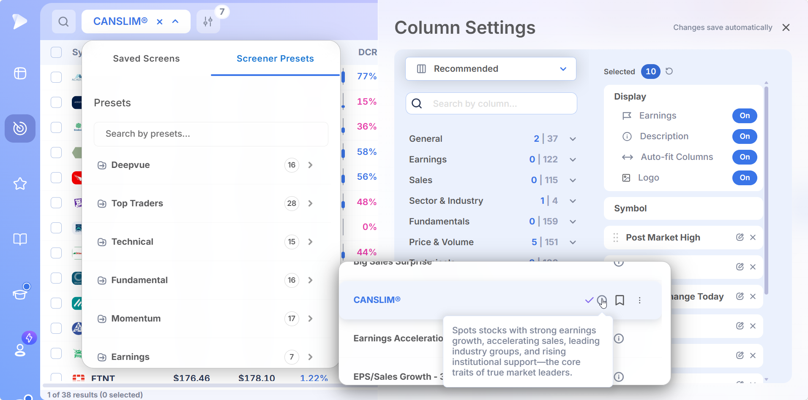Open the graduation cap learning icon
Image resolution: width=808 pixels, height=400 pixels.
click(x=20, y=293)
